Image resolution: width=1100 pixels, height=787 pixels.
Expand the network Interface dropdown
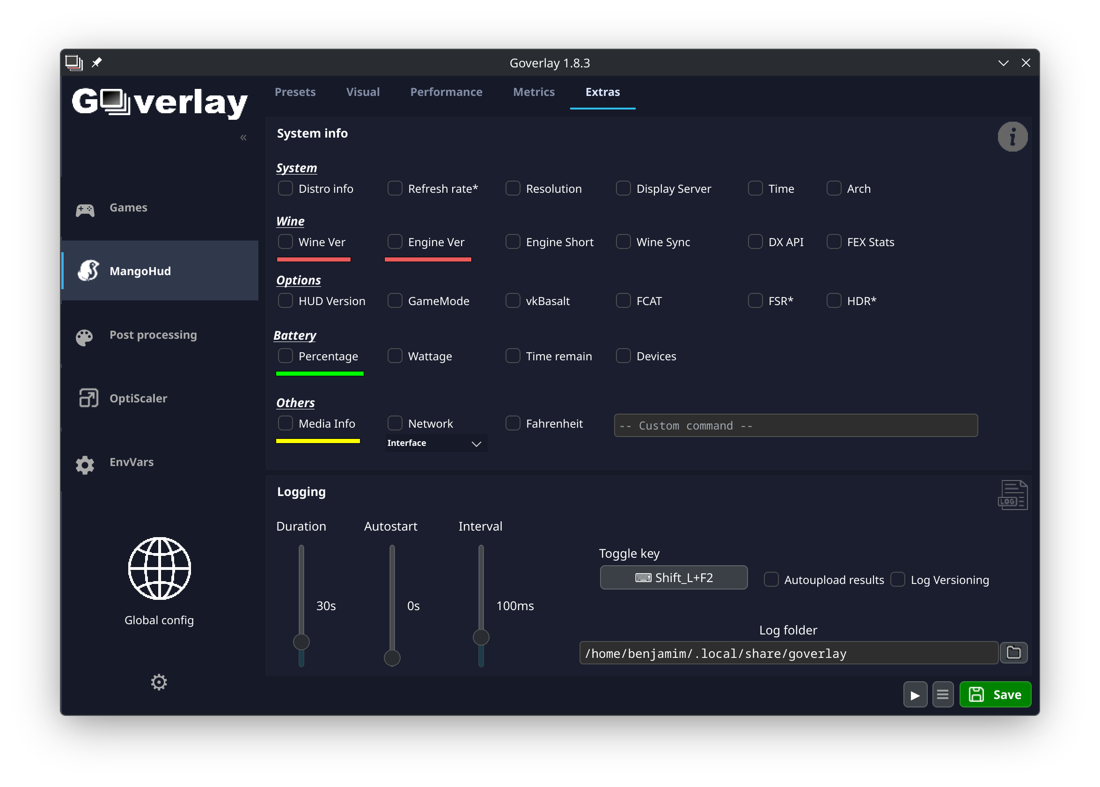tap(436, 444)
